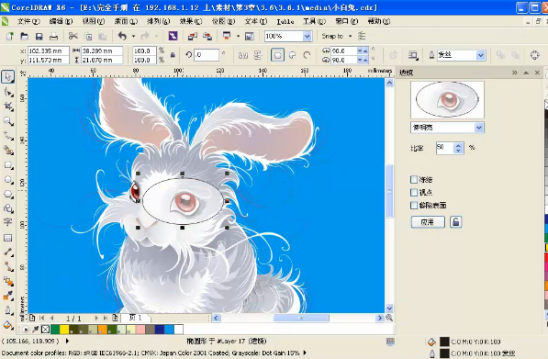Viewport: 548px width, 359px height.
Task: Select the Shape tool in toolbox
Action: 8,93
